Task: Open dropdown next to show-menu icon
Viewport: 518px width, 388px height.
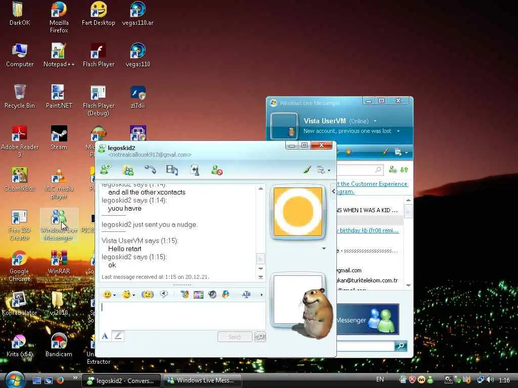Action: [x=329, y=171]
